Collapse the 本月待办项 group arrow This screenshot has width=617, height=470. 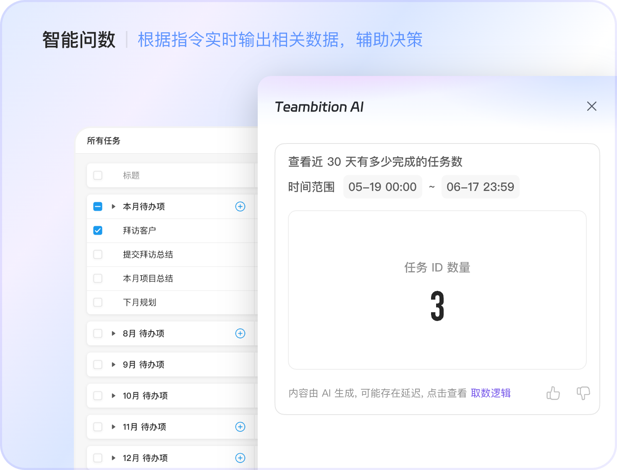(113, 206)
